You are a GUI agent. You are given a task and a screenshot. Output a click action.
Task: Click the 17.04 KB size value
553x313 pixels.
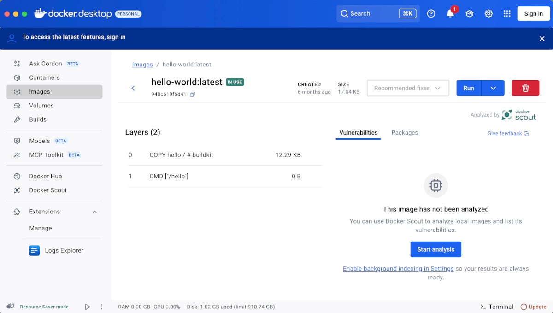349,92
